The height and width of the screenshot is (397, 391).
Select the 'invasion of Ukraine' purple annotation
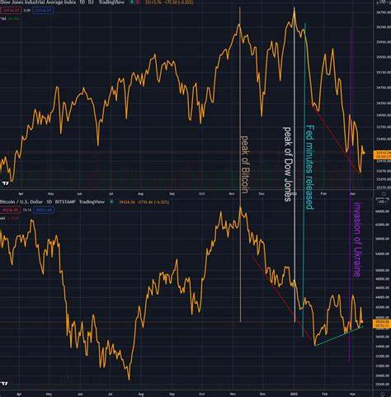pos(357,239)
